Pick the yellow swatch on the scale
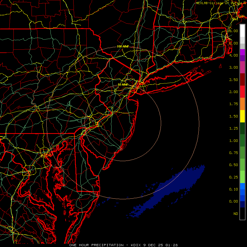Screen dimensions: 247x247 [x=242, y=116]
